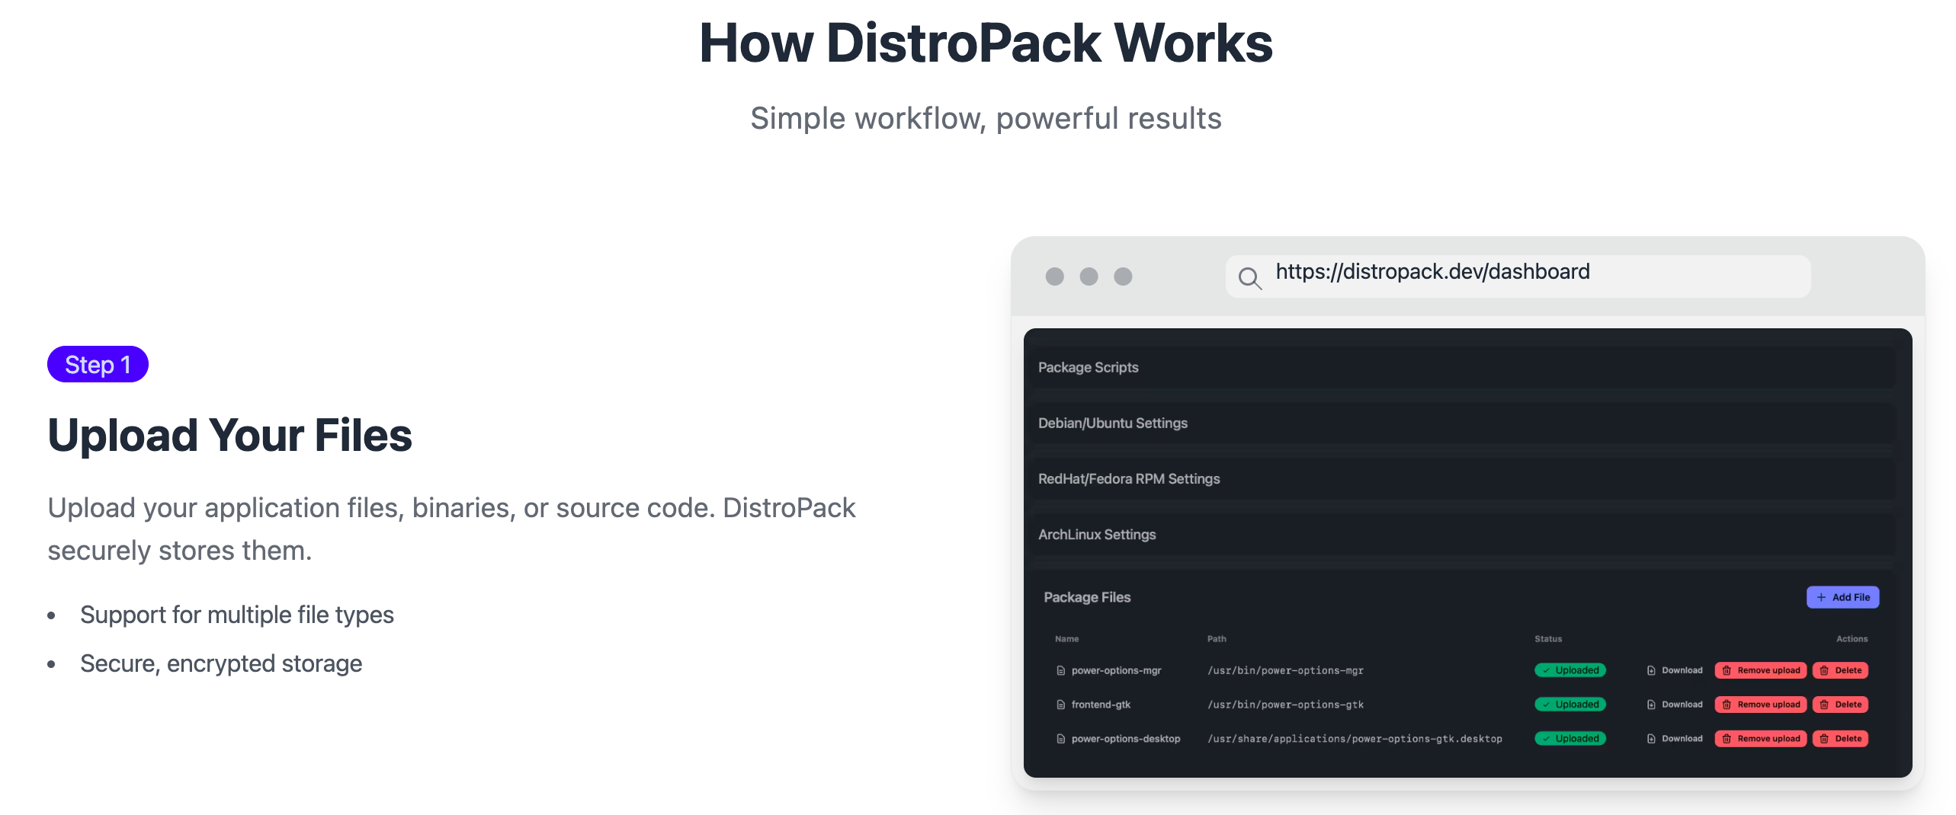
Task: Click the Path column header
Action: pyautogui.click(x=1217, y=639)
